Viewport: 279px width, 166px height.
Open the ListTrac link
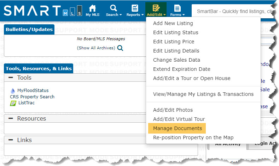tap(27, 103)
